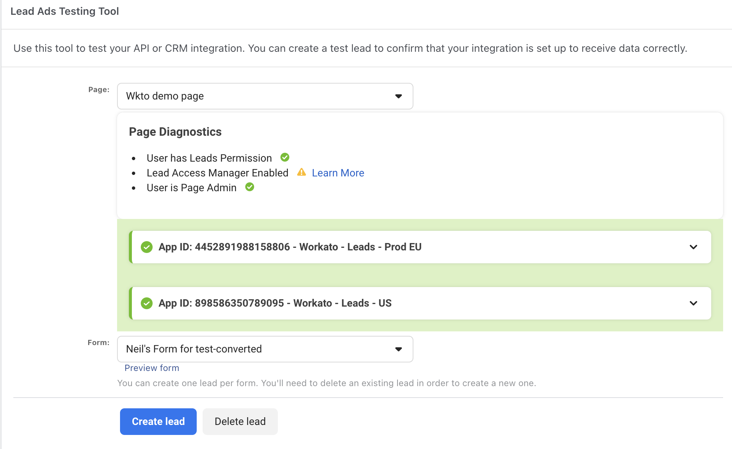Click the caret inside the Form selector
Viewport: 732px width, 449px height.
click(x=398, y=349)
